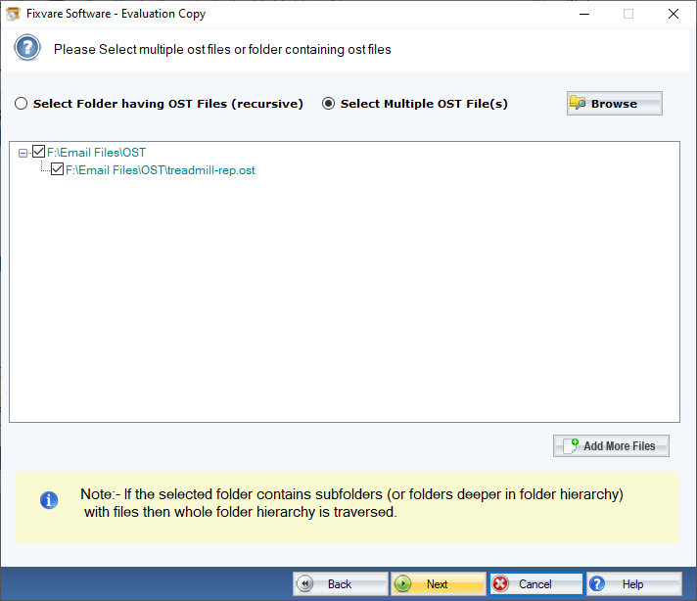Click the blue info icon beside the note
697x601 pixels.
point(48,501)
